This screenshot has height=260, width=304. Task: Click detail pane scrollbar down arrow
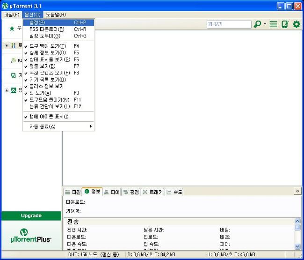click(x=297, y=246)
